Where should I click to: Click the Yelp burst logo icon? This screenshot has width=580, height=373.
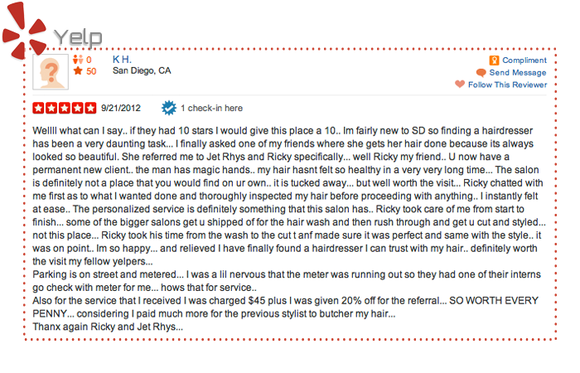24,31
